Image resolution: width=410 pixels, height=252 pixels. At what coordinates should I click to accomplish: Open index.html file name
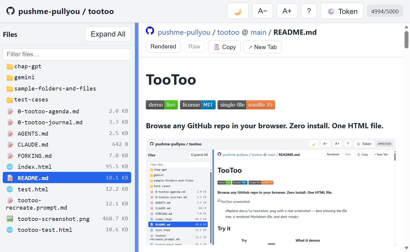(x=35, y=167)
